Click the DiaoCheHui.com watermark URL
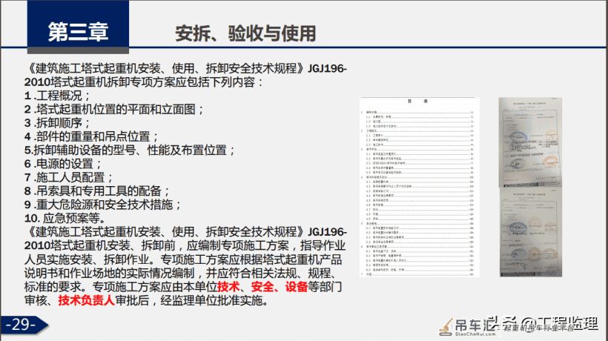 click(x=475, y=334)
